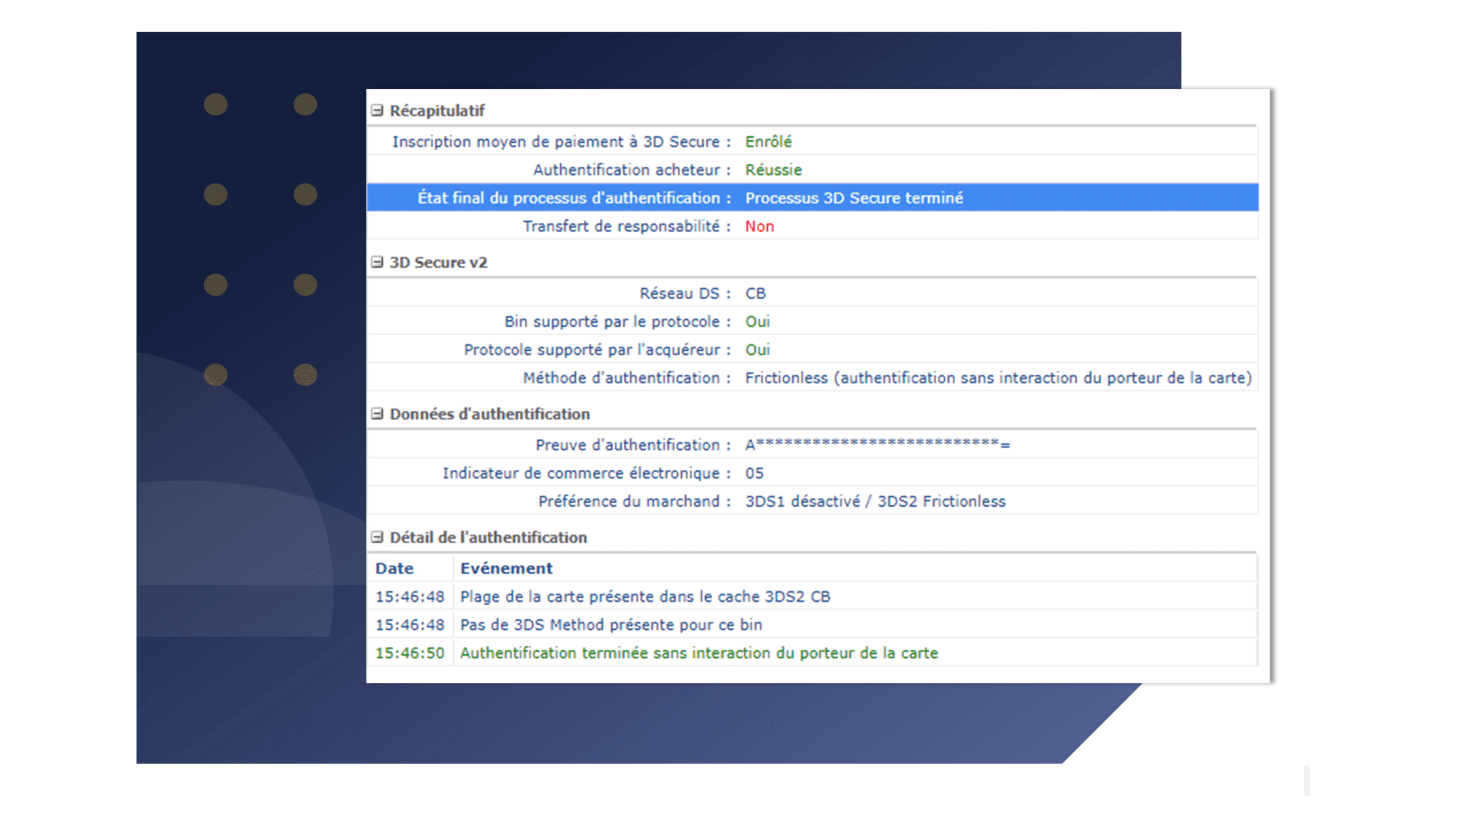Viewport: 1457px width, 820px height.
Task: Click the 'État final du processus d'authentification' label
Action: click(x=574, y=198)
